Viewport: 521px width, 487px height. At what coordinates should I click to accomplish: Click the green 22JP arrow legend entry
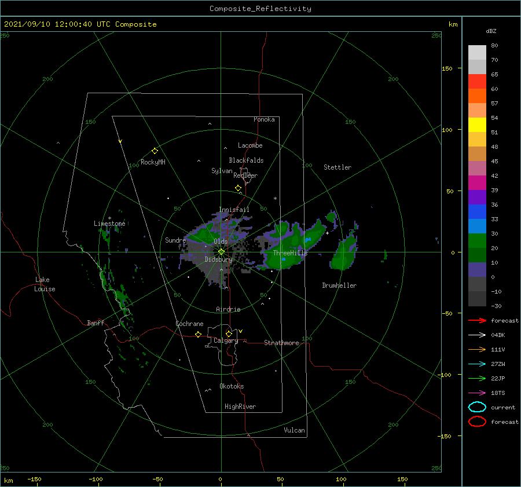tap(477, 378)
